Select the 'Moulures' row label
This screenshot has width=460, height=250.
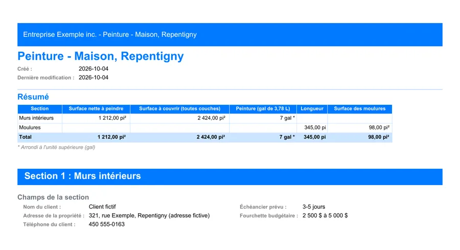30,127
